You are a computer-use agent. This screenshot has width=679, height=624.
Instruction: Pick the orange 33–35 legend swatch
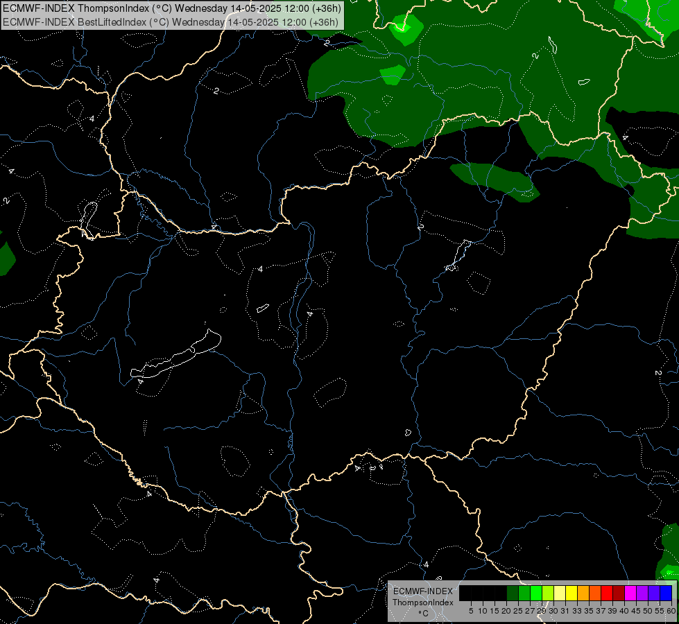(x=583, y=593)
